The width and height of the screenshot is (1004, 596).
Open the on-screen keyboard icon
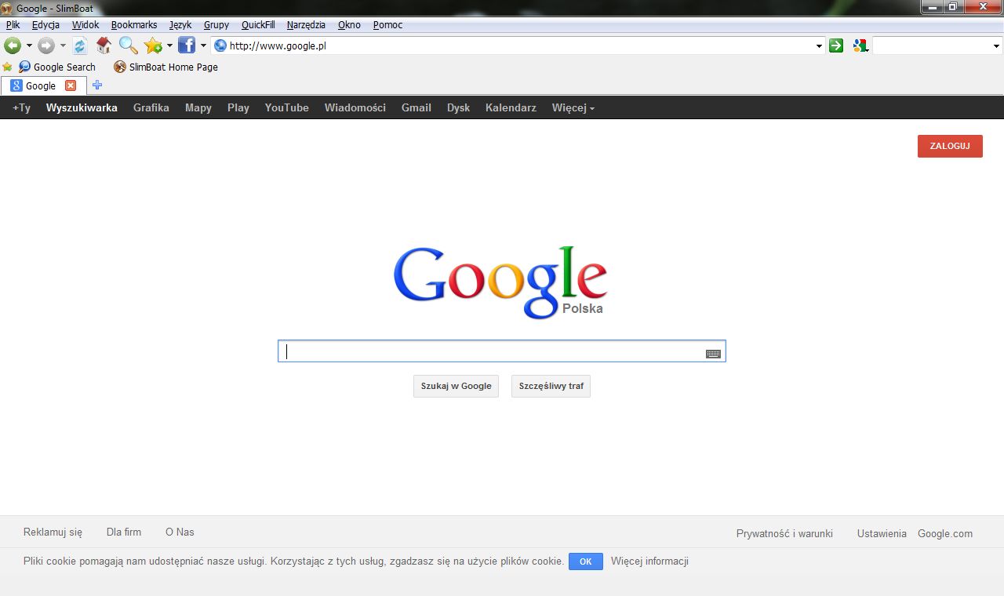713,354
